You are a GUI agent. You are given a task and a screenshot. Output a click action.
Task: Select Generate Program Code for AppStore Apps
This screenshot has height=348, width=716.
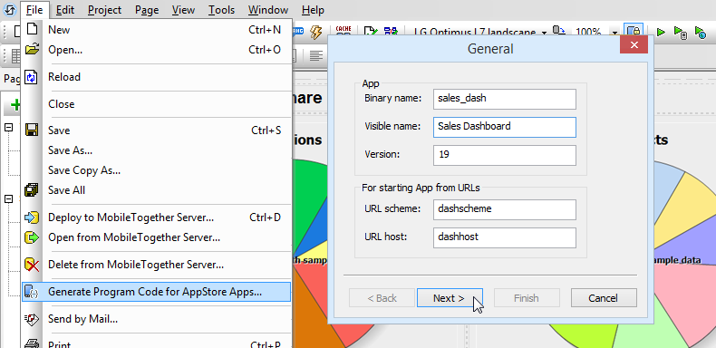tap(156, 292)
